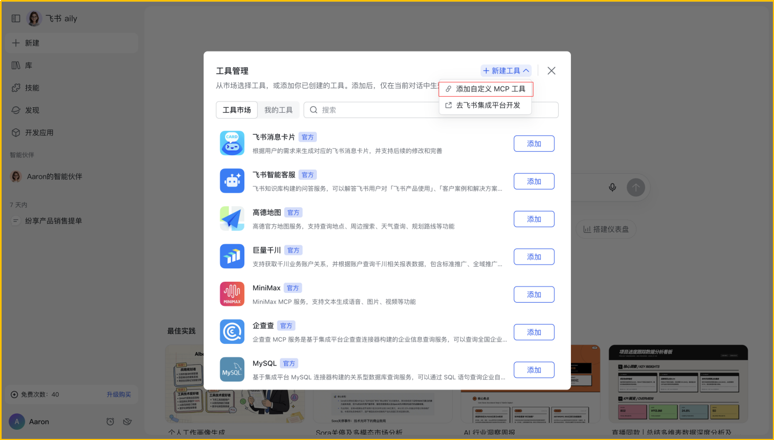Click the 飞书消息卡片 tool icon
The image size is (774, 440).
(x=232, y=143)
